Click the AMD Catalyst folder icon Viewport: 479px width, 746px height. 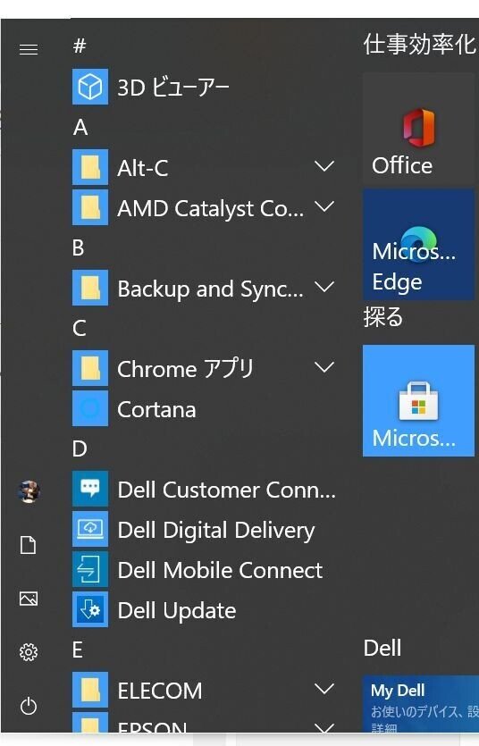90,207
